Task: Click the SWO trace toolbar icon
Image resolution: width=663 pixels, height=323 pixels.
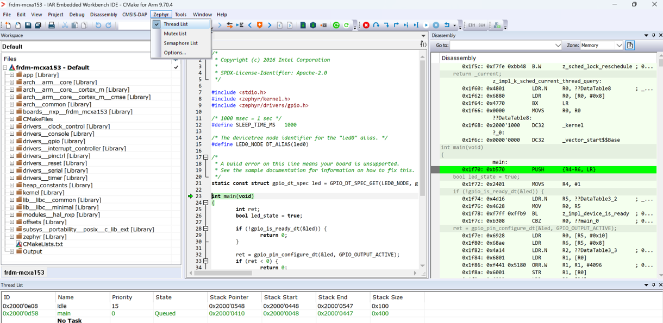Action: [482, 25]
